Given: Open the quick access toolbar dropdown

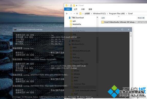Looking at the screenshot, I should click(x=77, y=6).
